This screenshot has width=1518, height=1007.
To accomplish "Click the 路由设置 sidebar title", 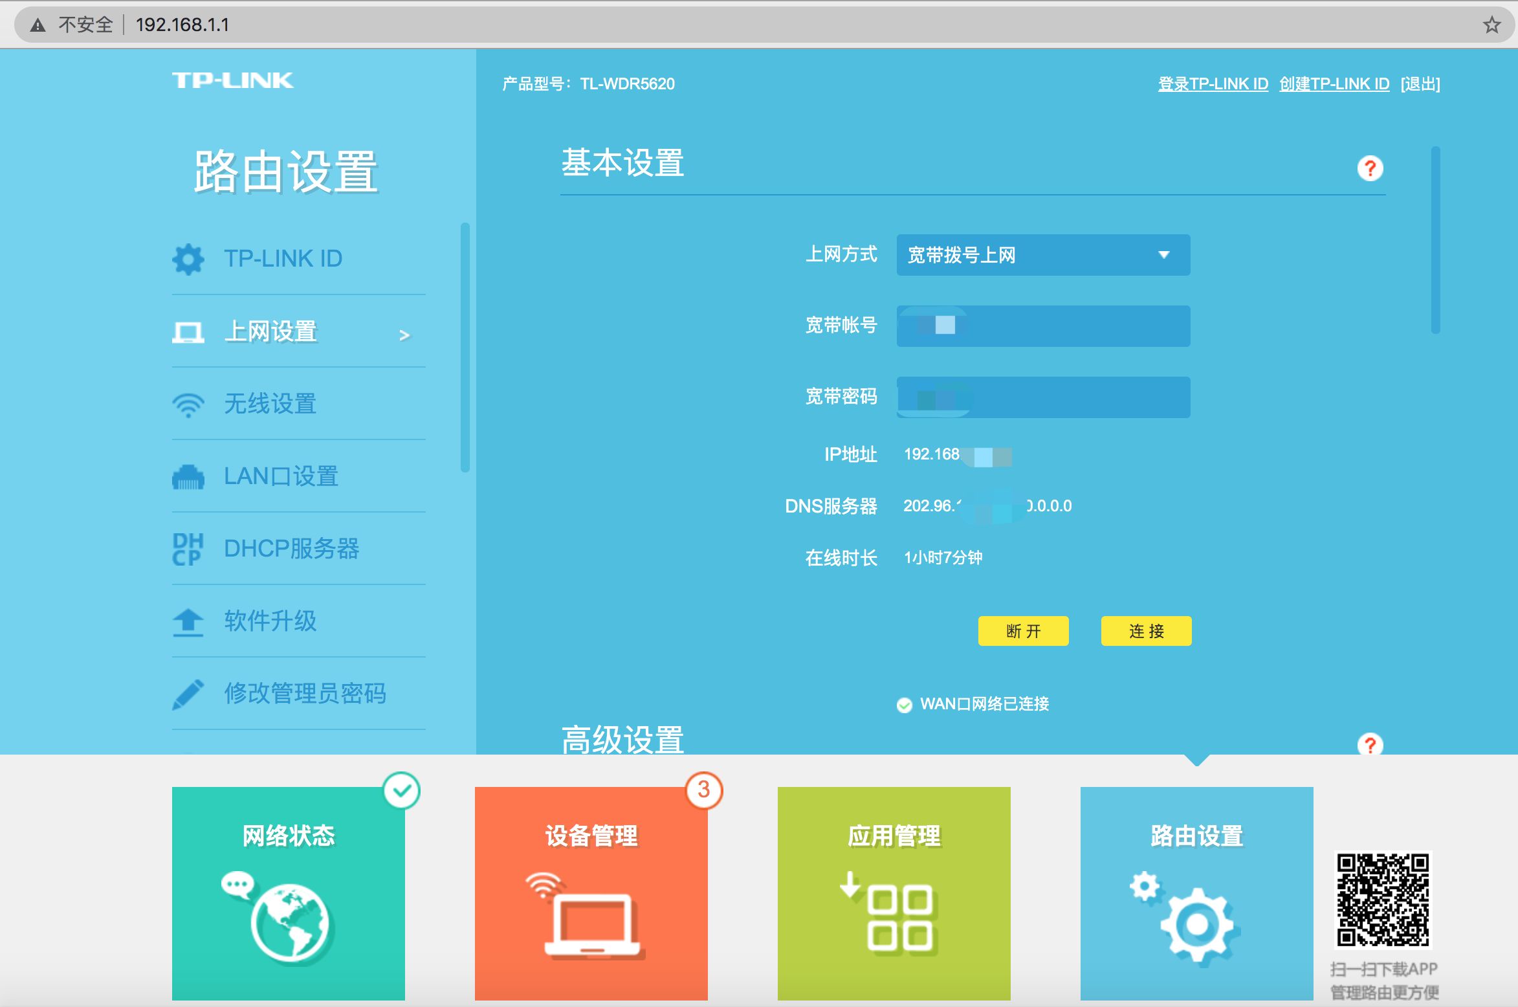I will pos(285,172).
